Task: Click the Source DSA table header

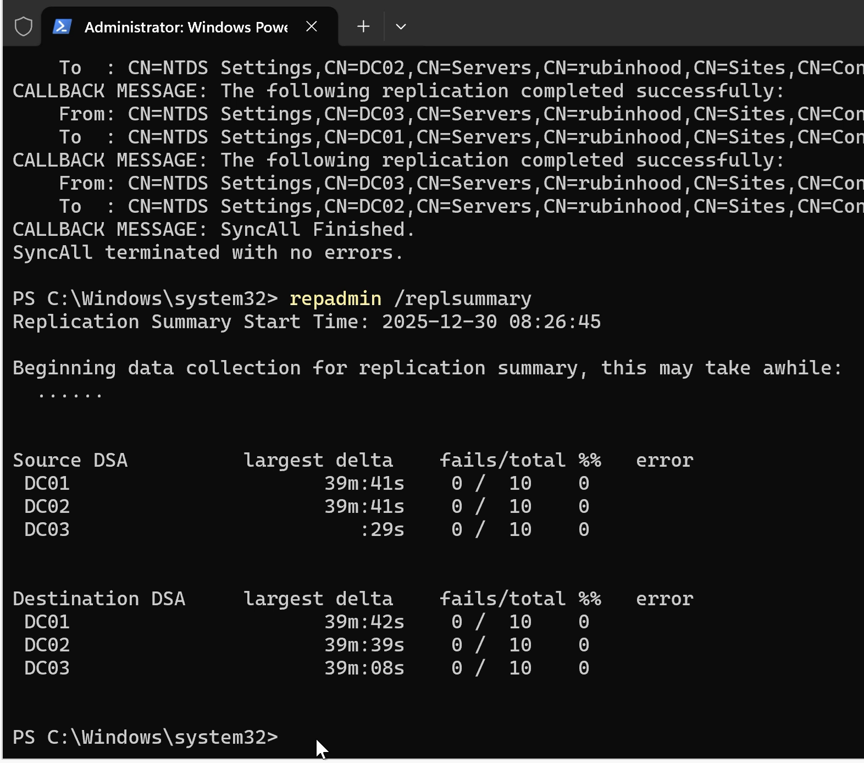Action: pyautogui.click(x=70, y=460)
